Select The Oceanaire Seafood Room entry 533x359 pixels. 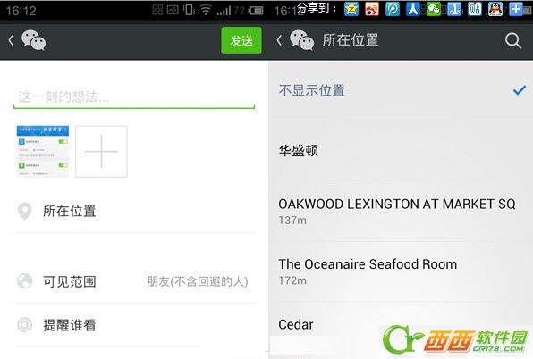401,271
